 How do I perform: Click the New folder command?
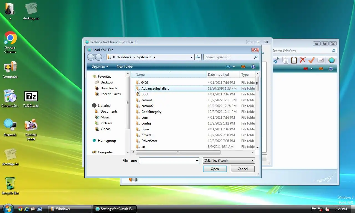click(x=125, y=67)
